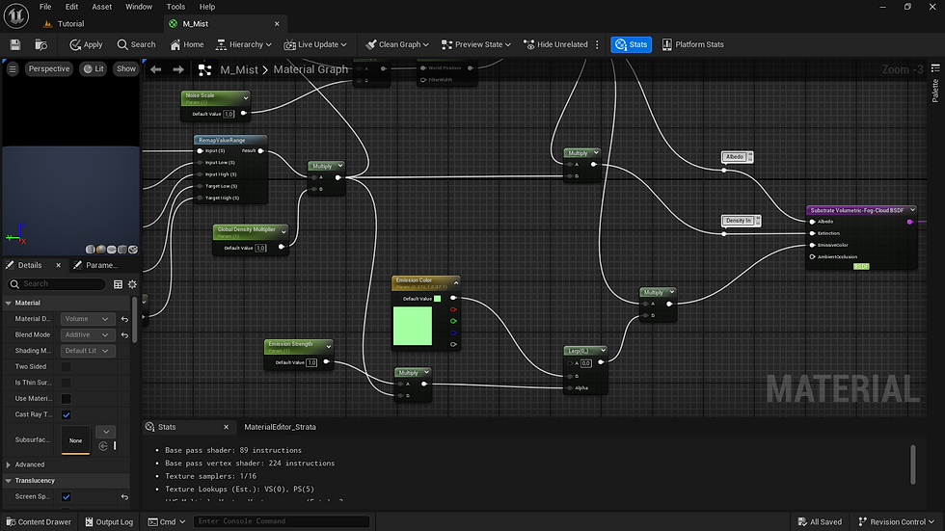Viewport: 945px width, 531px height.
Task: Click the console command input field
Action: [x=281, y=521]
